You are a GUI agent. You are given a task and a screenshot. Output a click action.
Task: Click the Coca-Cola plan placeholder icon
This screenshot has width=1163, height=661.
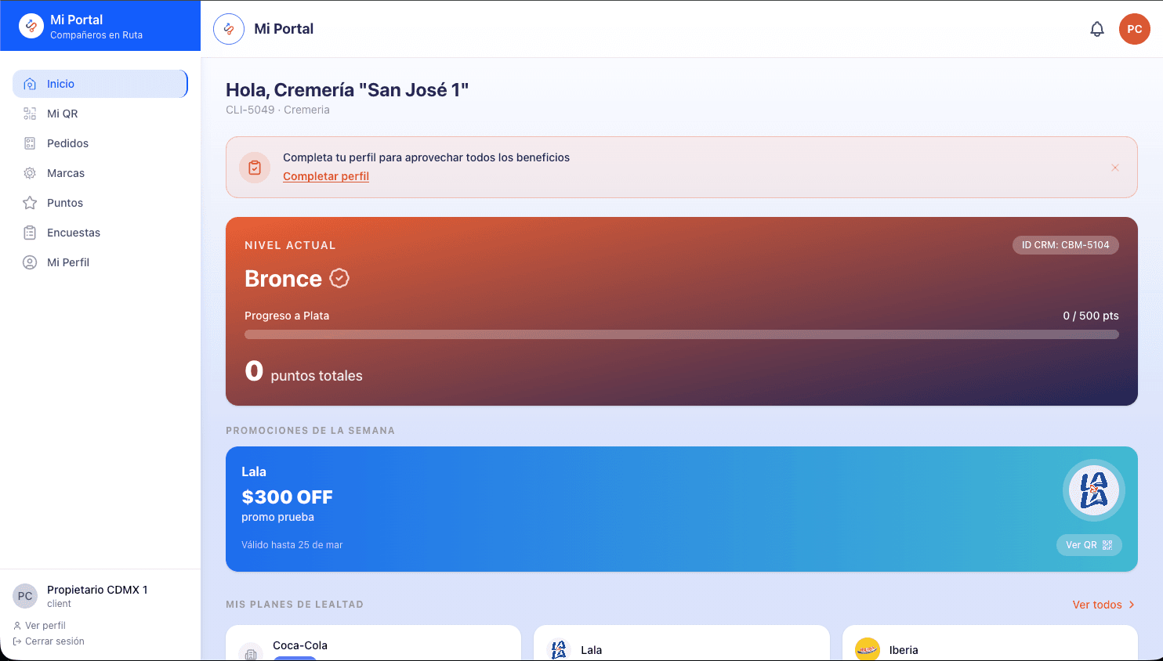[251, 652]
